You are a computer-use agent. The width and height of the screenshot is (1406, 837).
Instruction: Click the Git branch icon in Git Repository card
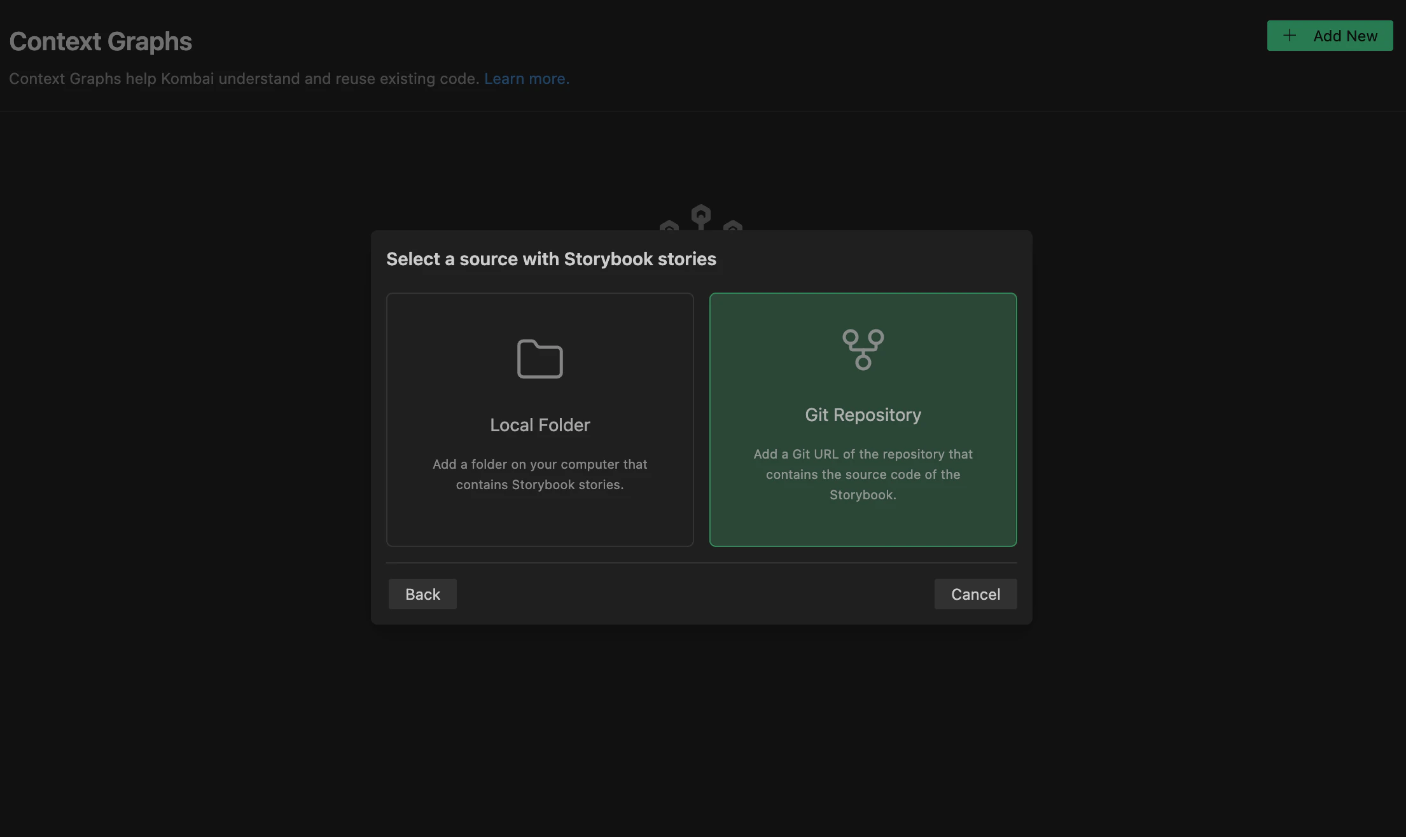pyautogui.click(x=863, y=349)
